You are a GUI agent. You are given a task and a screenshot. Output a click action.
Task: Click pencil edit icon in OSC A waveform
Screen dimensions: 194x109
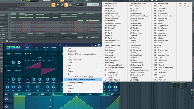pyautogui.click(x=55, y=63)
